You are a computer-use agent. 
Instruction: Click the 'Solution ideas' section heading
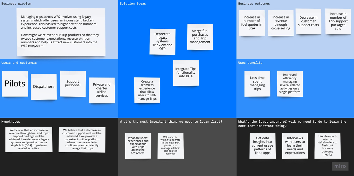click(133, 4)
